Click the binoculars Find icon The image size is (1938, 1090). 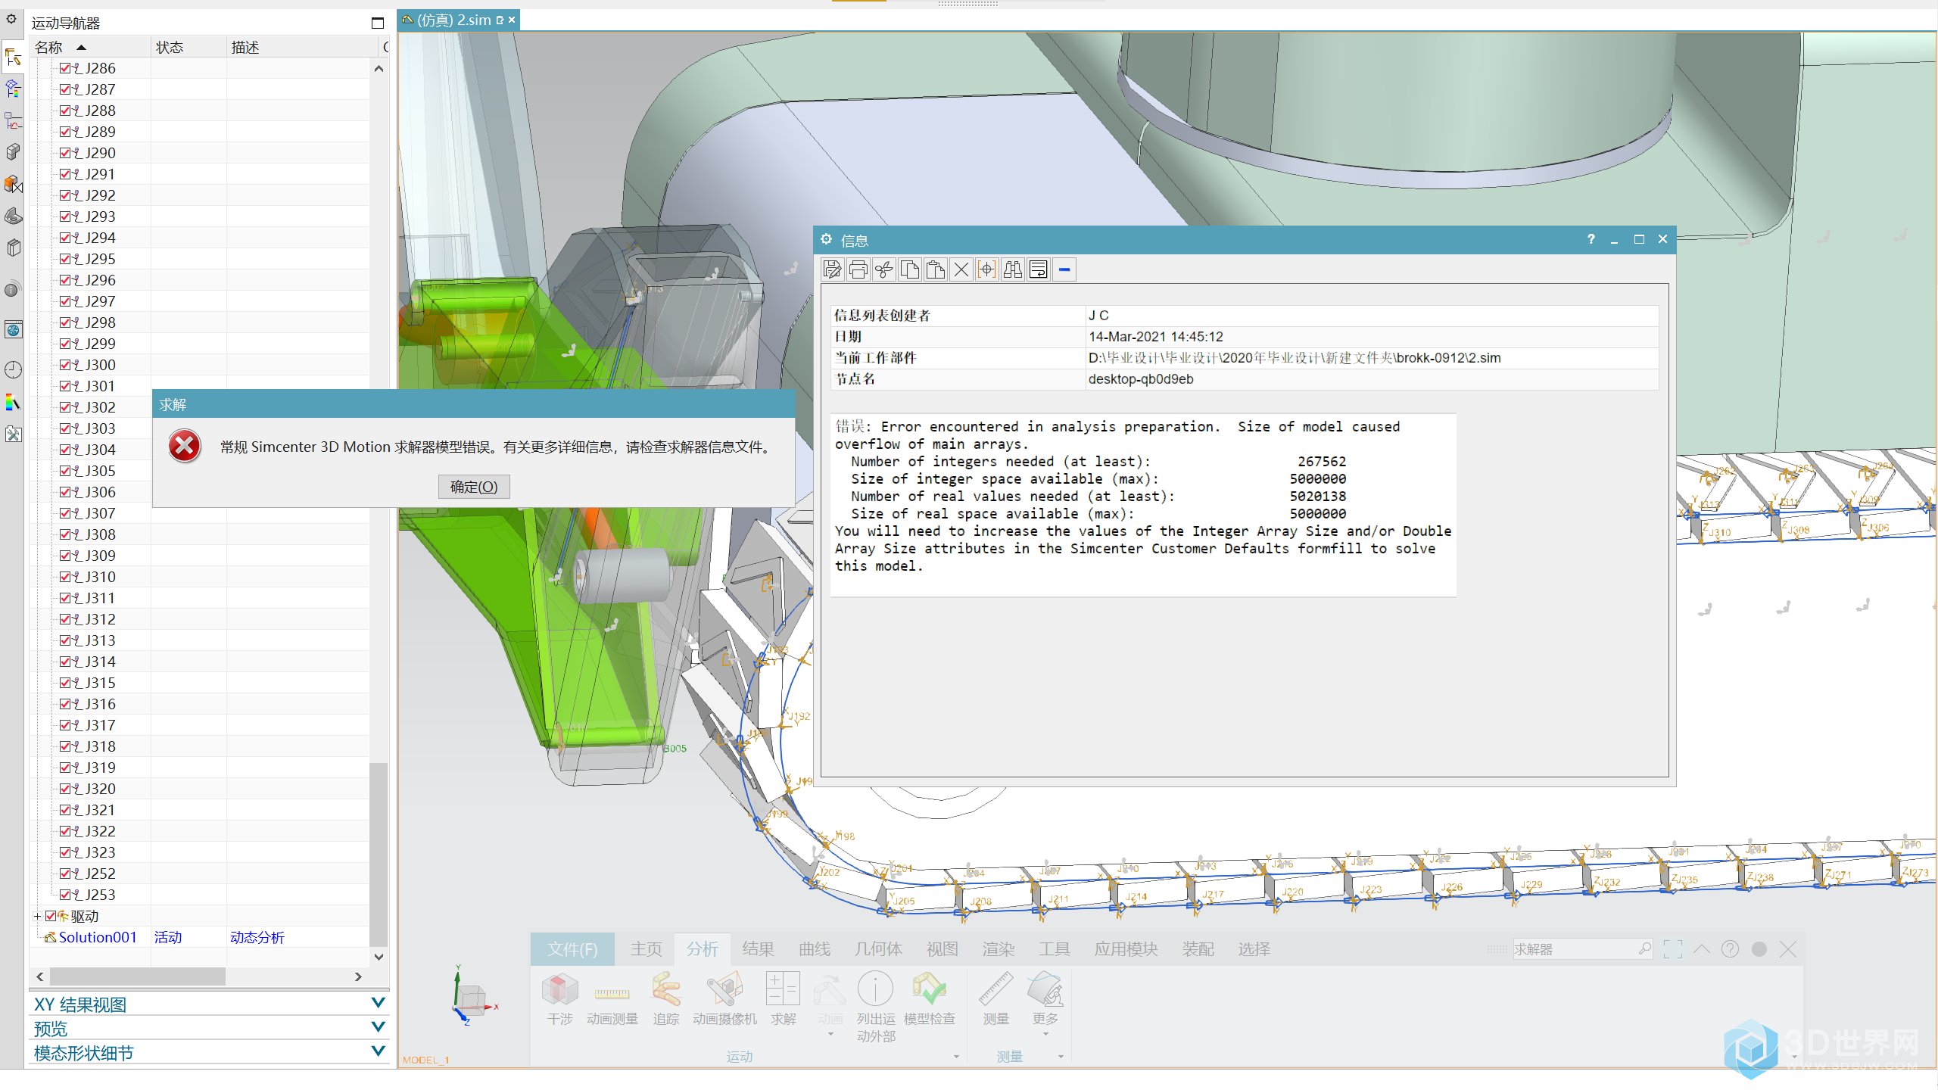1012,269
